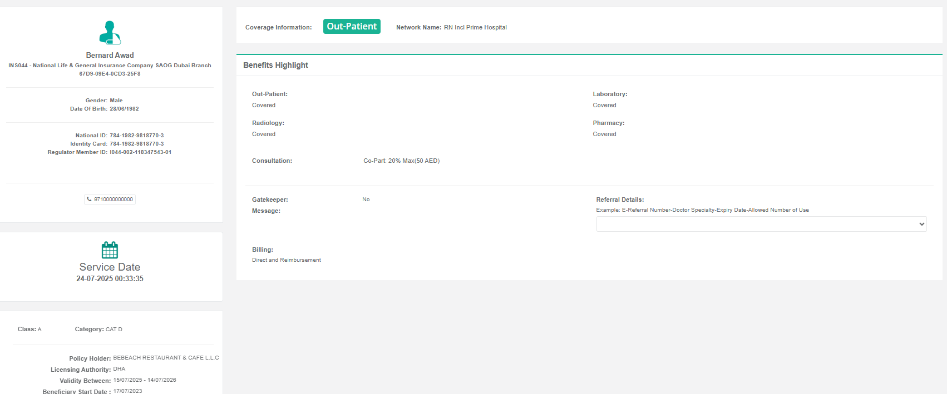The image size is (947, 394).
Task: Click the phone icon beside the number
Action: click(x=89, y=199)
